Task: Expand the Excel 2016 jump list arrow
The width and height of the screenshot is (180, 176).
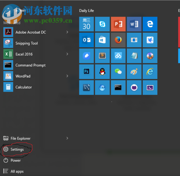Action: pyautogui.click(x=67, y=54)
